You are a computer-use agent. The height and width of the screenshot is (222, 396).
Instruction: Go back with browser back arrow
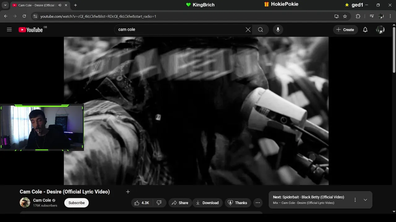click(6, 16)
